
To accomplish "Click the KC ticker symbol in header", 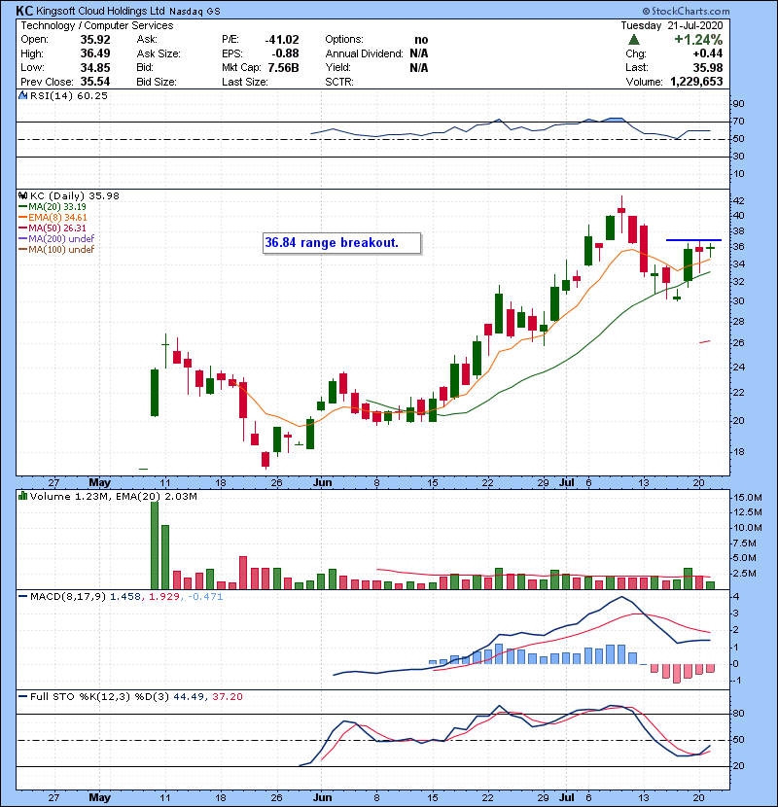I will pos(24,11).
